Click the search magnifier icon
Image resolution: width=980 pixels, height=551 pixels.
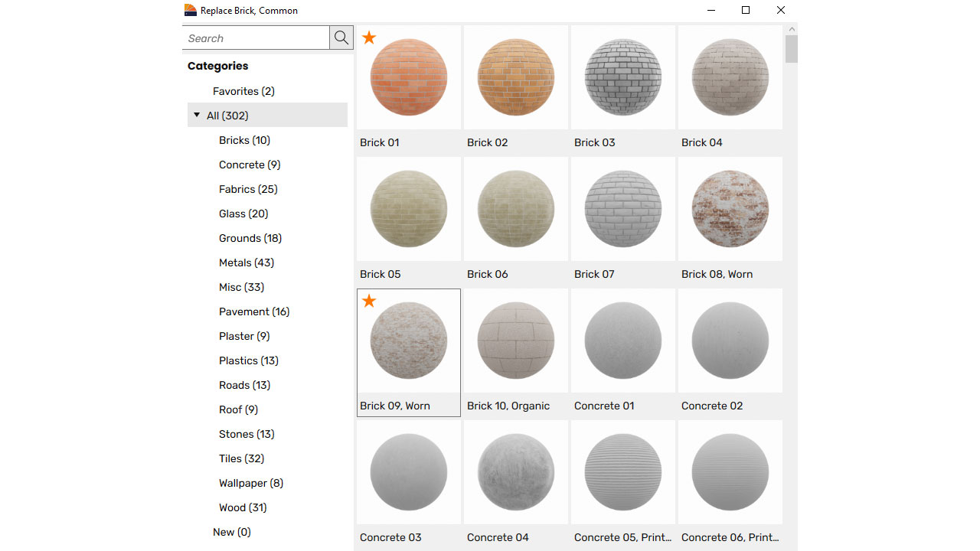coord(341,38)
